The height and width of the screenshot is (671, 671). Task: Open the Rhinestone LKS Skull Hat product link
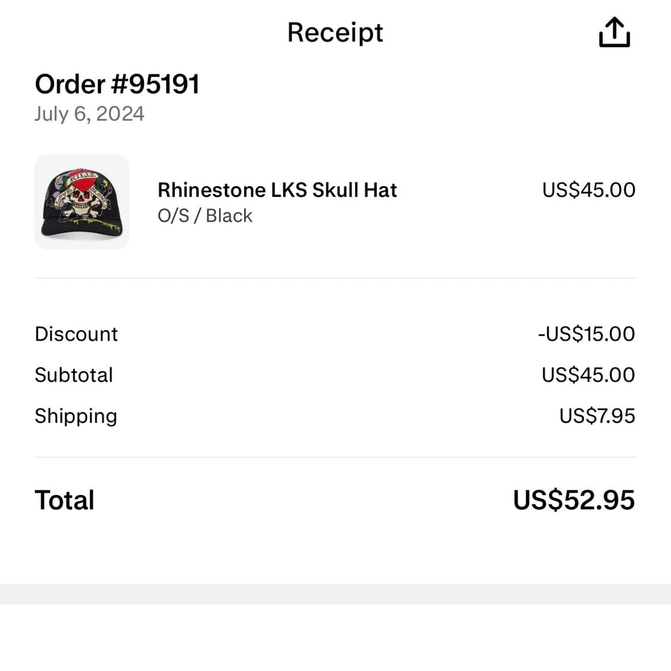pyautogui.click(x=277, y=190)
